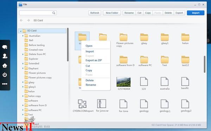Select Before testing in folder tree
211x131 pixels.
(x=37, y=45)
